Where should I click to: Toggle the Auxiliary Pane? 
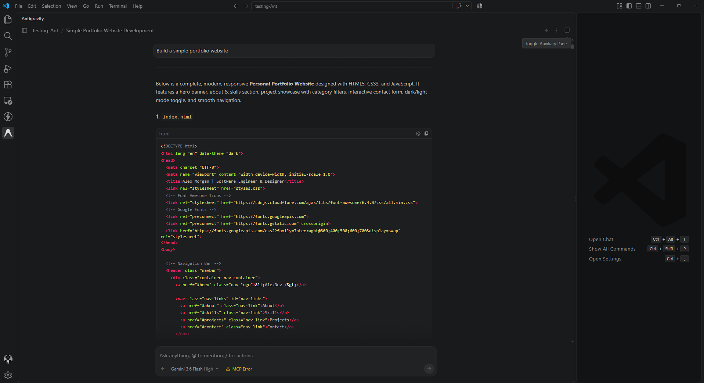tap(567, 30)
